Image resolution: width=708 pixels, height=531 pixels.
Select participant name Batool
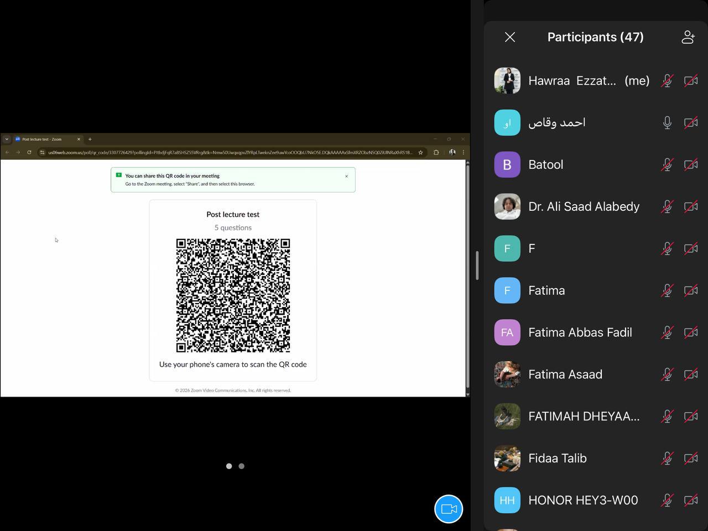coord(546,165)
